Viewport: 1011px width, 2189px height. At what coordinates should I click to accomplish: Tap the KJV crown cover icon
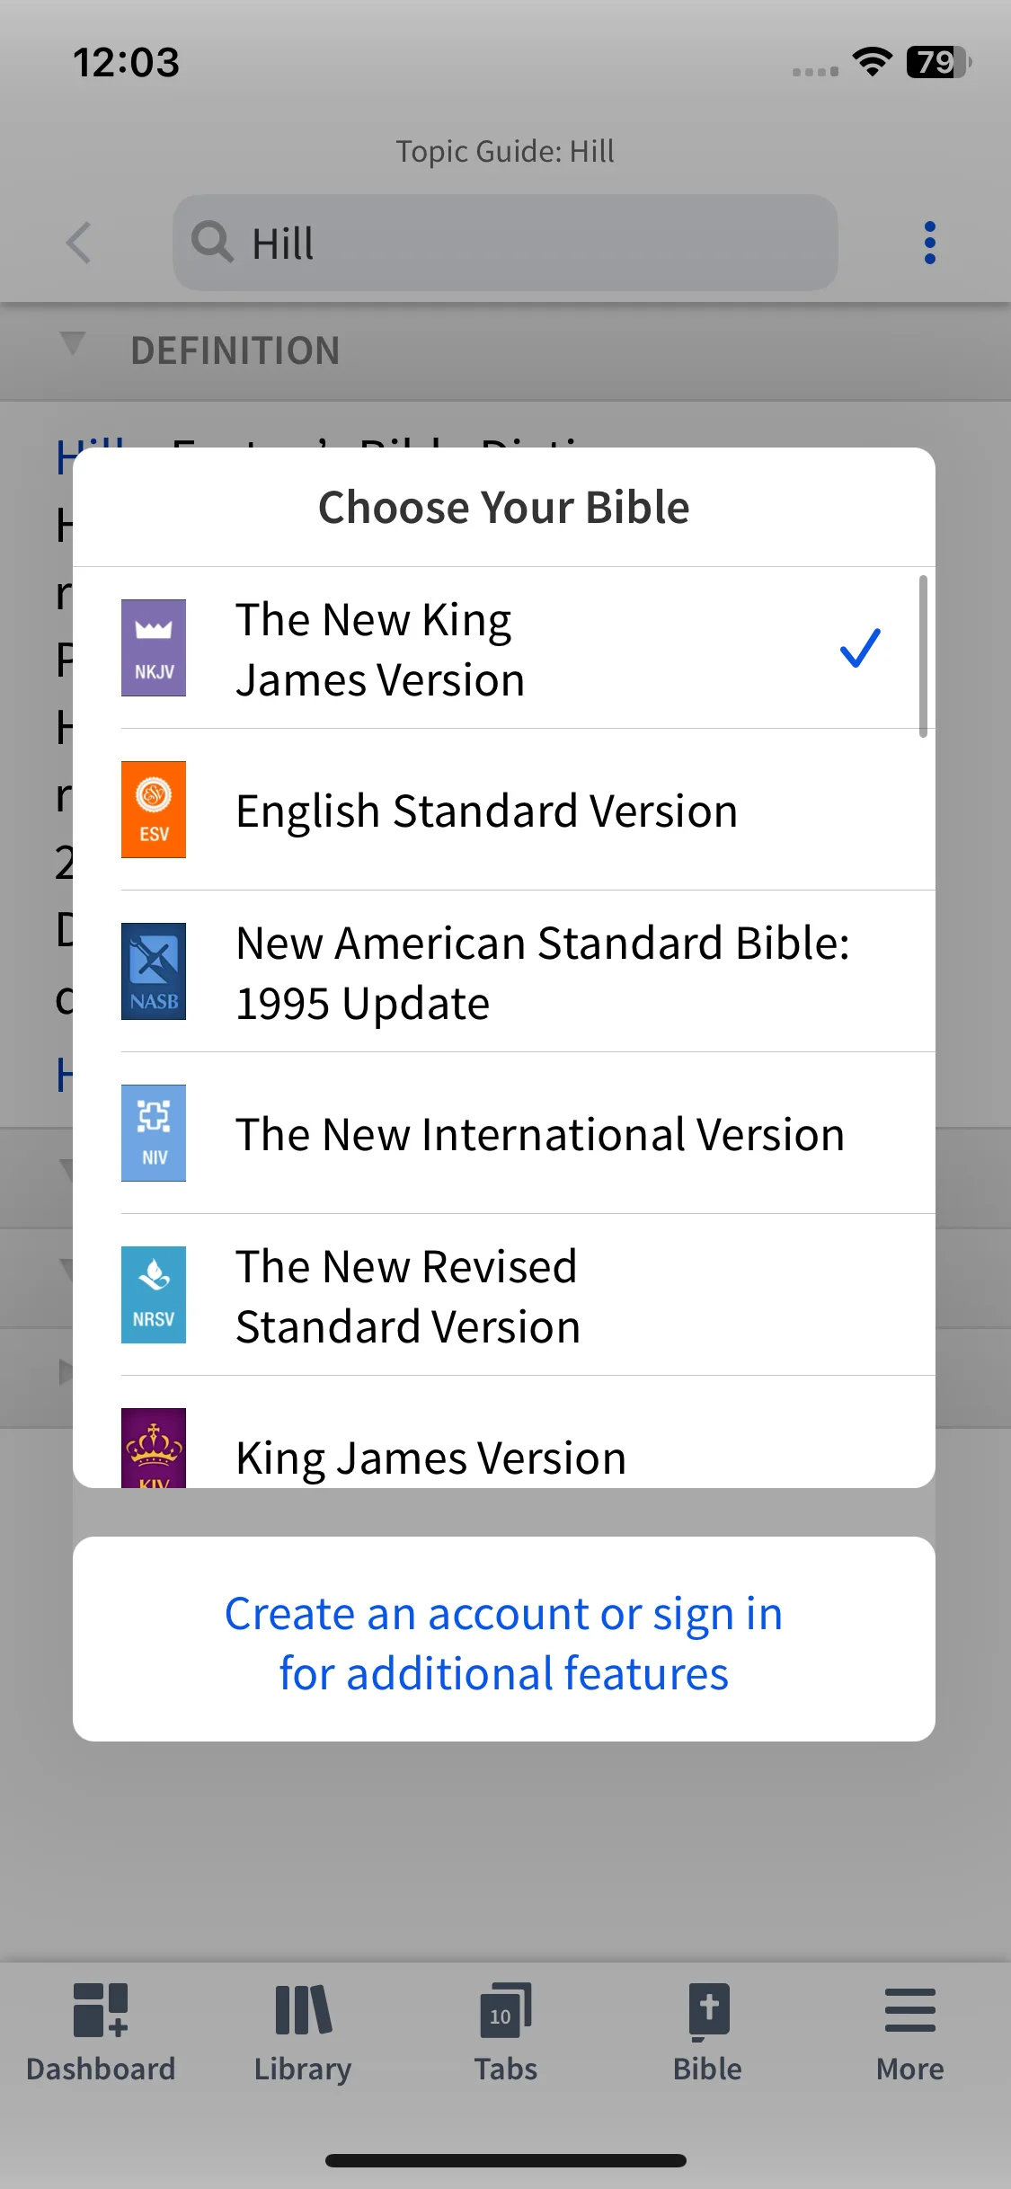(x=154, y=1448)
